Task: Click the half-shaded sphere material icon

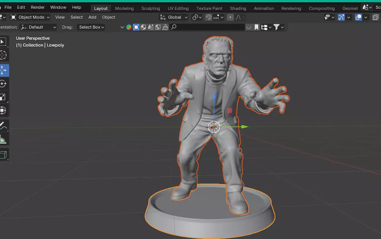Action: coord(143,27)
